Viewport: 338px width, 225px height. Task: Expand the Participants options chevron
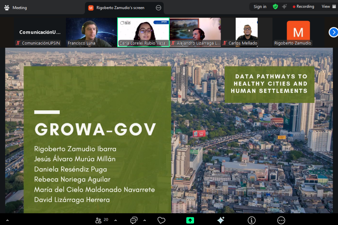pyautogui.click(x=115, y=220)
